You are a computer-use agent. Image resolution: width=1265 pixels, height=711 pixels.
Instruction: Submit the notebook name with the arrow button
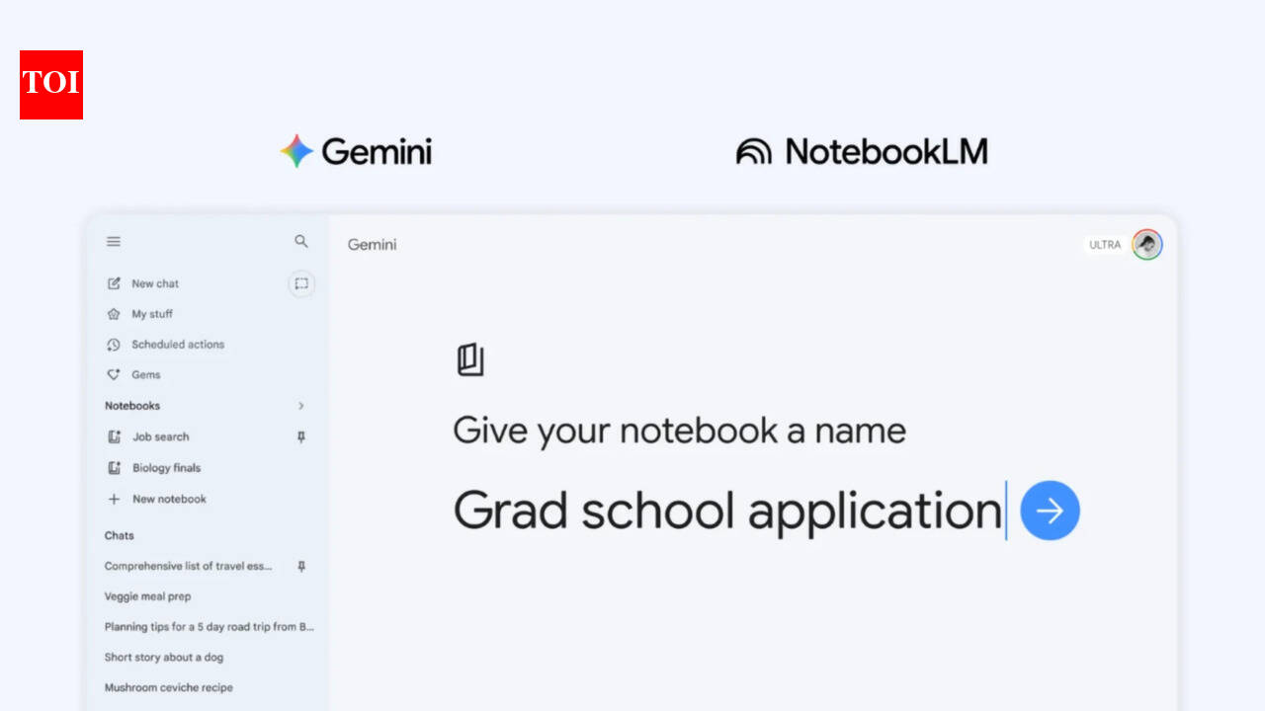click(x=1050, y=511)
